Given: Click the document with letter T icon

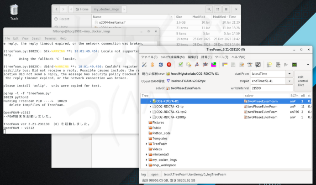Looking at the screenshot, I should click(250, 65).
